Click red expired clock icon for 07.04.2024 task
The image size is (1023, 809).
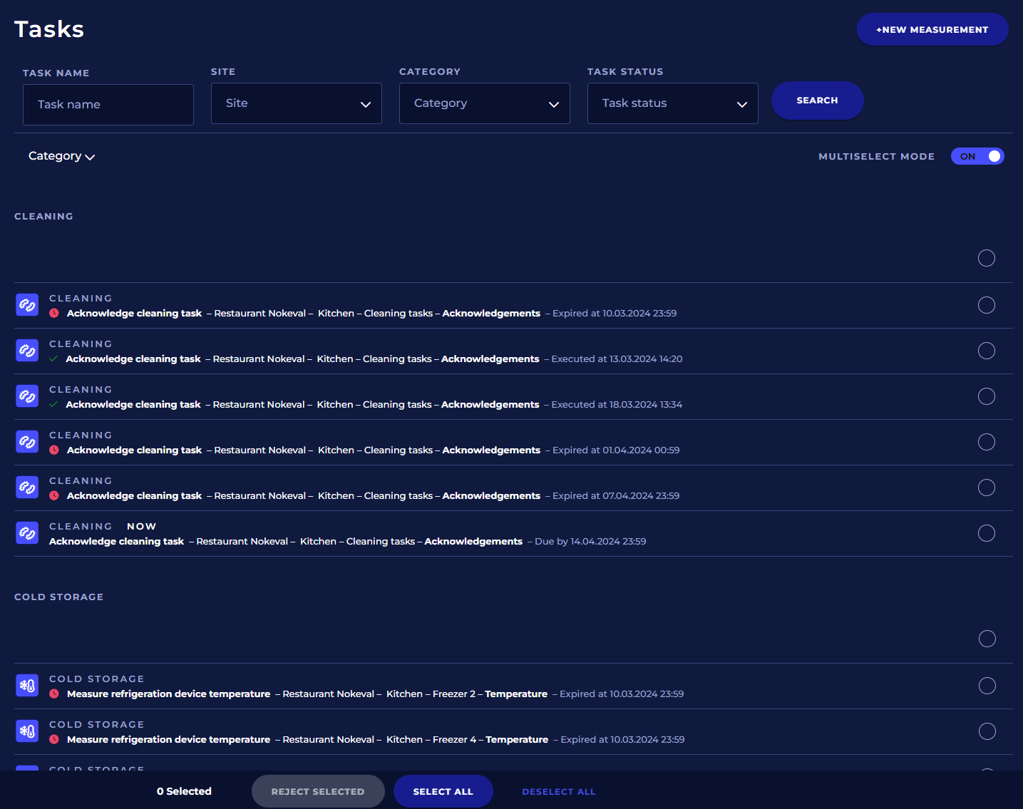pos(54,496)
